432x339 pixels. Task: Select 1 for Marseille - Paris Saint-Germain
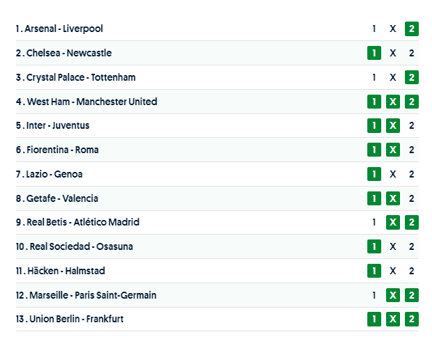coord(374,295)
